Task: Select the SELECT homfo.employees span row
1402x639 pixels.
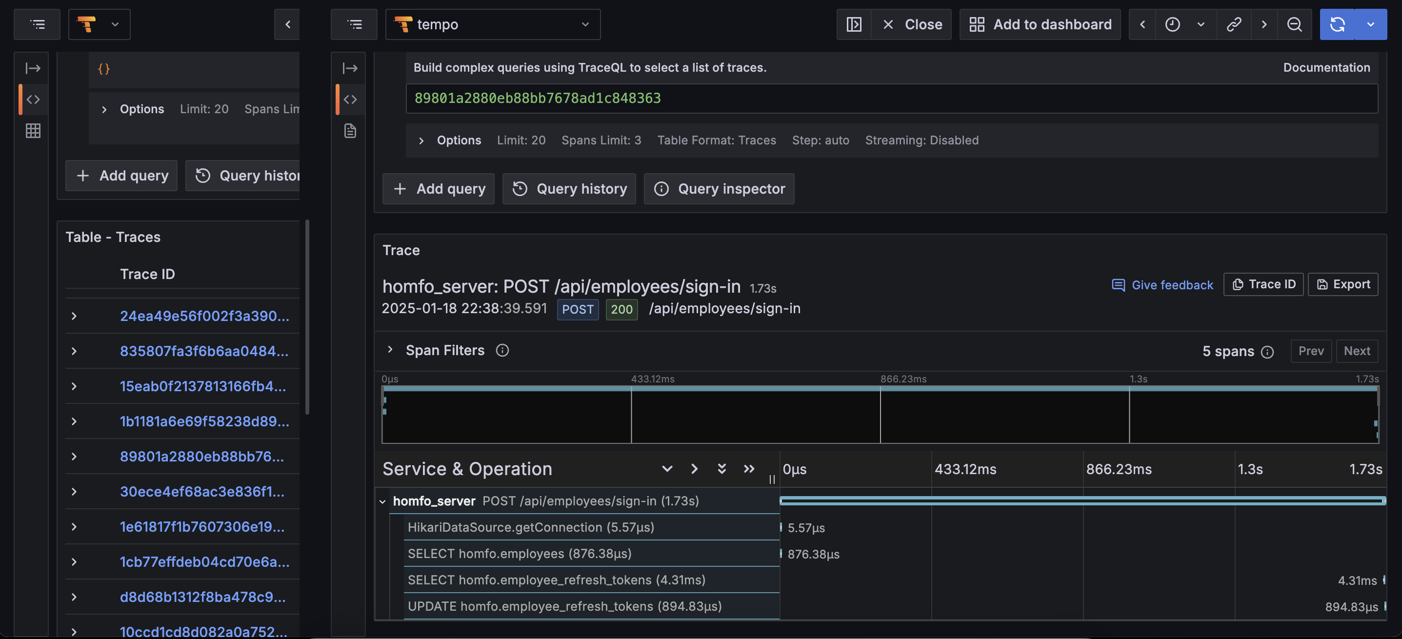Action: coord(519,554)
